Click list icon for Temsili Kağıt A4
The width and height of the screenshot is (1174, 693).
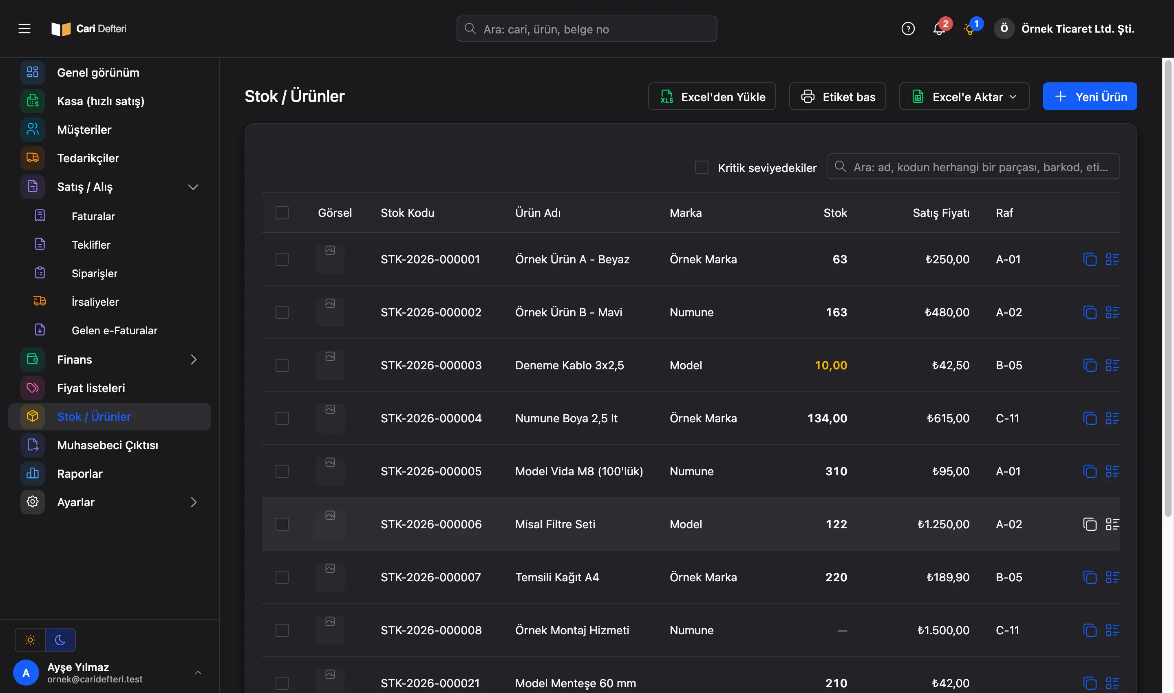click(1112, 577)
